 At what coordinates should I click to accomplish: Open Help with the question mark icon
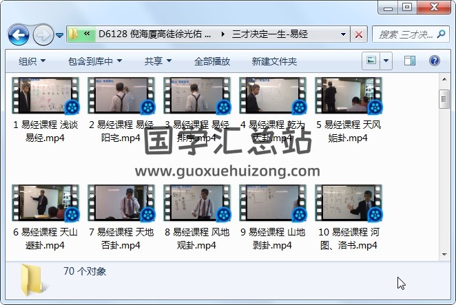(x=435, y=61)
